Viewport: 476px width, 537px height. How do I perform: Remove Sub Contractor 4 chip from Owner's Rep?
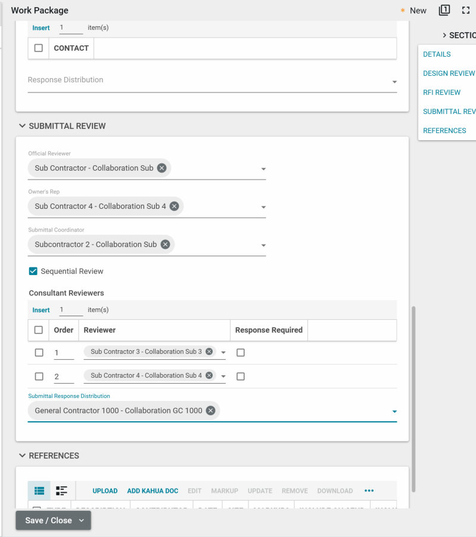[x=174, y=206]
